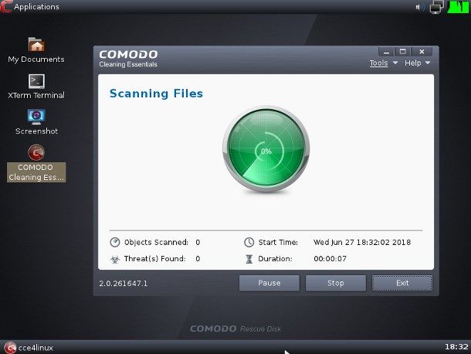Viewport: 471px width, 354px height.
Task: Click the cce4linux taskbar entry
Action: 29,348
